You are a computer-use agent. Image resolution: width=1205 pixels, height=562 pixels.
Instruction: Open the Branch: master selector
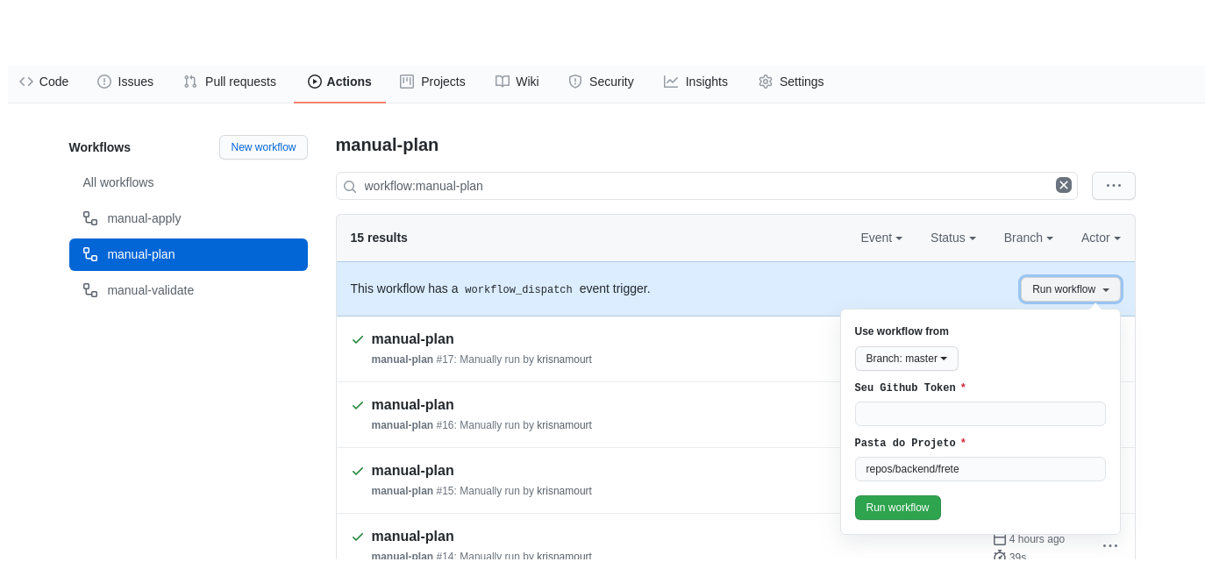pos(906,359)
